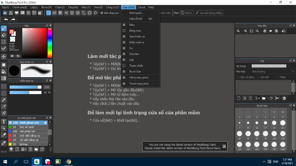
Task: Click zoom out on Hoa tiêu panel
Action: click(x=257, y=31)
